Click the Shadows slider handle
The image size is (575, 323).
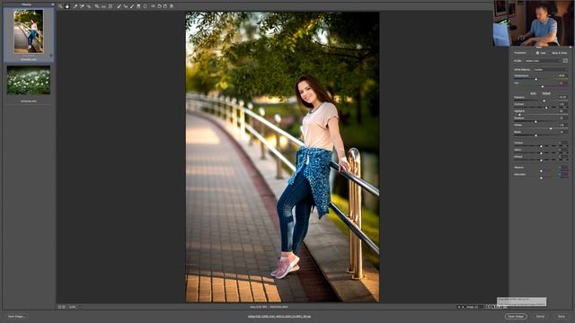[535, 122]
